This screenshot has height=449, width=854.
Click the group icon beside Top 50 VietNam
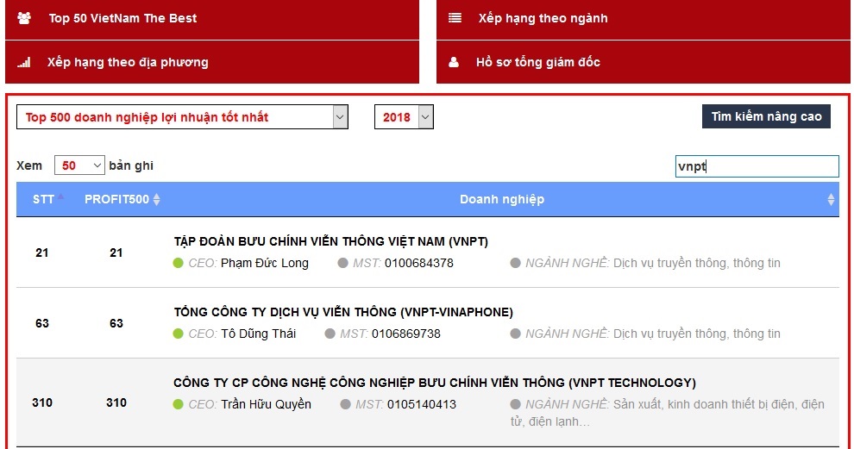[x=24, y=18]
